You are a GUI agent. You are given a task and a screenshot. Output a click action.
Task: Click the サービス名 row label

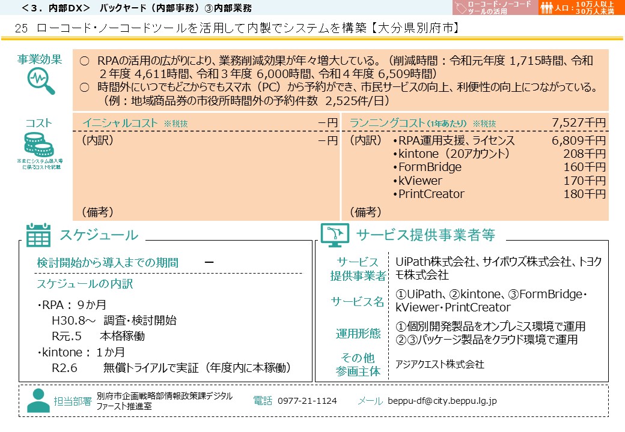point(357,301)
